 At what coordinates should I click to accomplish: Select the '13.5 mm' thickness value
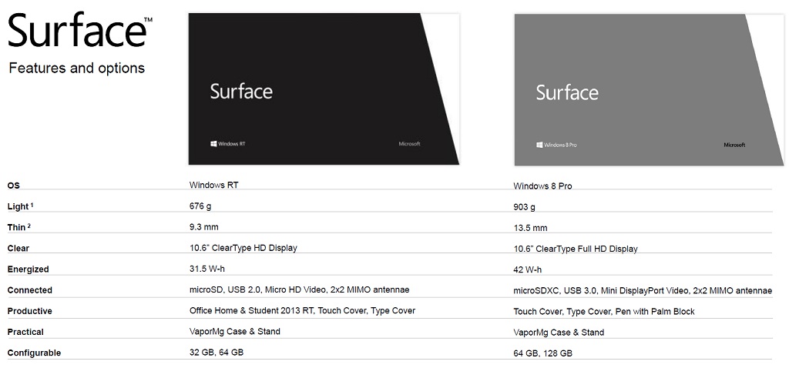530,228
